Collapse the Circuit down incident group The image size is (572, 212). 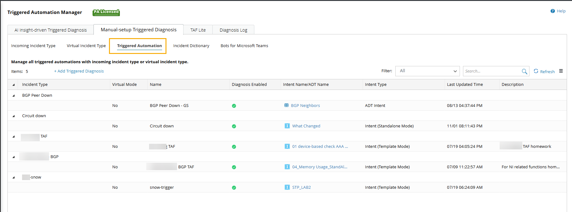click(x=14, y=116)
